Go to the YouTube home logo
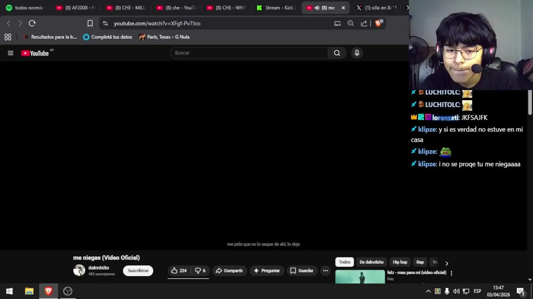Image resolution: width=533 pixels, height=299 pixels. (35, 53)
